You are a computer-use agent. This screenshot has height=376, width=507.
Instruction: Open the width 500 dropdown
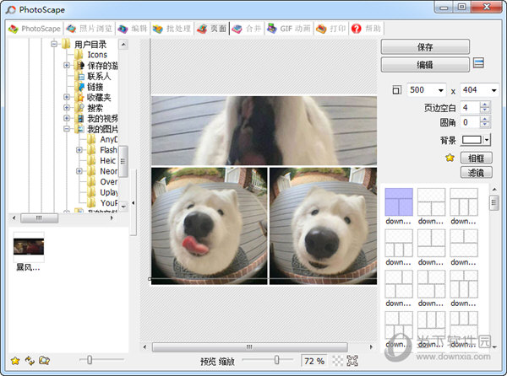[440, 90]
